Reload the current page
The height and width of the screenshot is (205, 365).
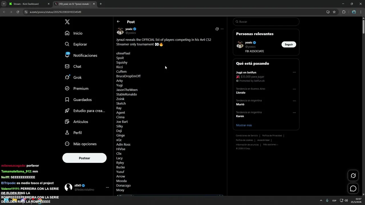tap(18, 12)
